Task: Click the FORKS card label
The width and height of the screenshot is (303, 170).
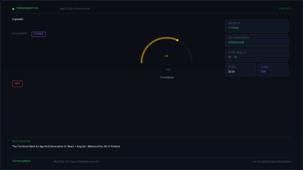Action: click(265, 67)
